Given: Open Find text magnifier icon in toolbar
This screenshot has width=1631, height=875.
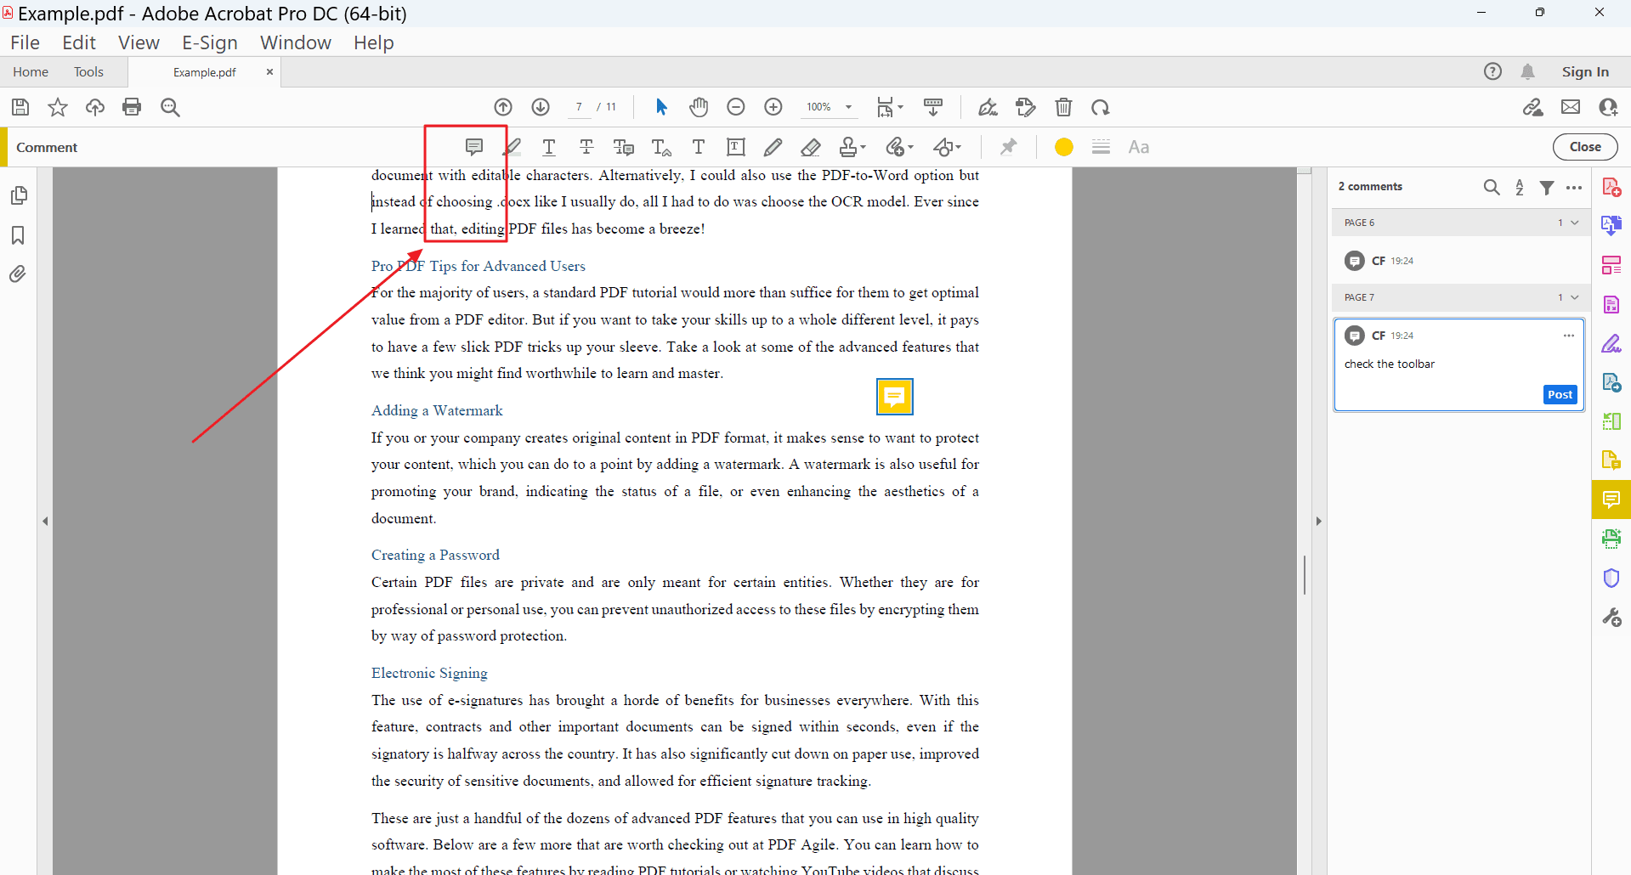Looking at the screenshot, I should 170,107.
